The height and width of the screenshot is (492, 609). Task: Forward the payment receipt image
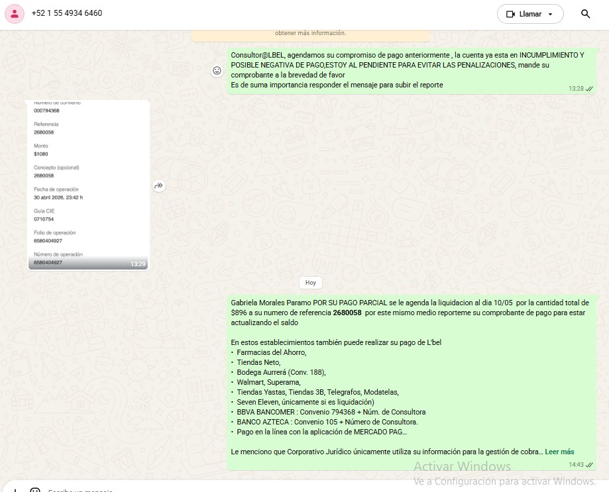(159, 185)
